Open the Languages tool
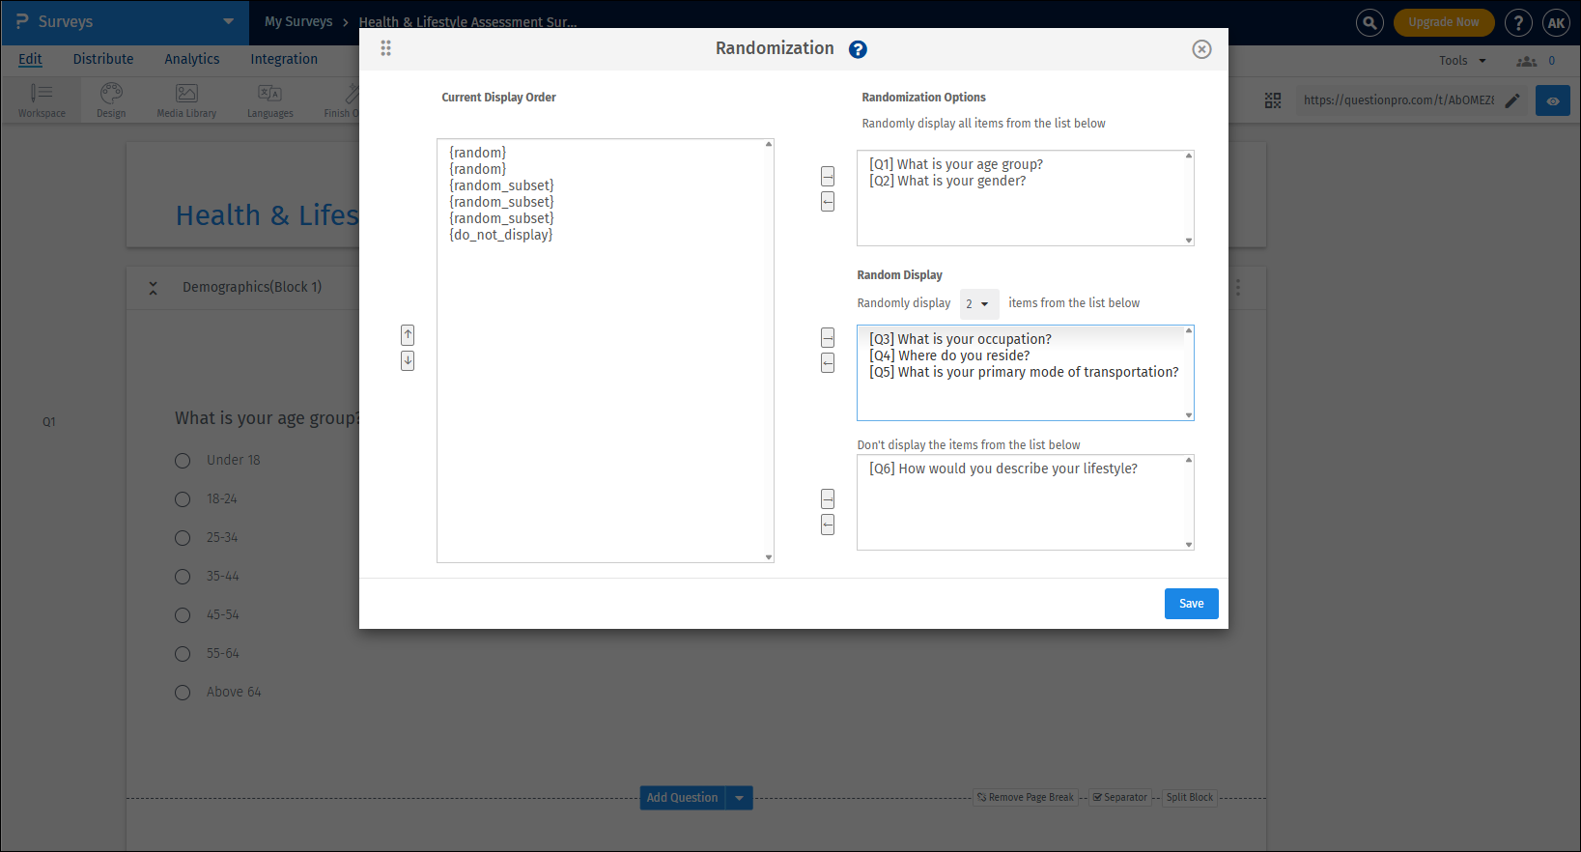 point(269,100)
